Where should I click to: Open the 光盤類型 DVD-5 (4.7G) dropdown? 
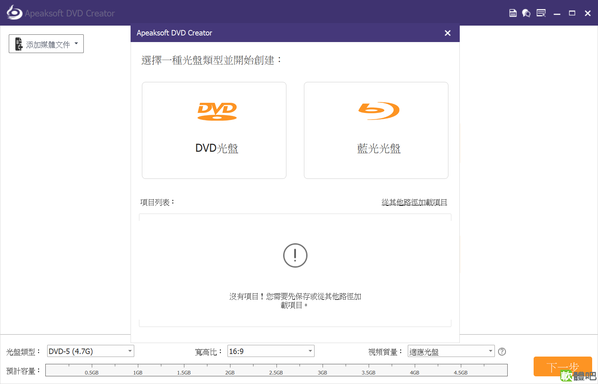click(x=91, y=351)
